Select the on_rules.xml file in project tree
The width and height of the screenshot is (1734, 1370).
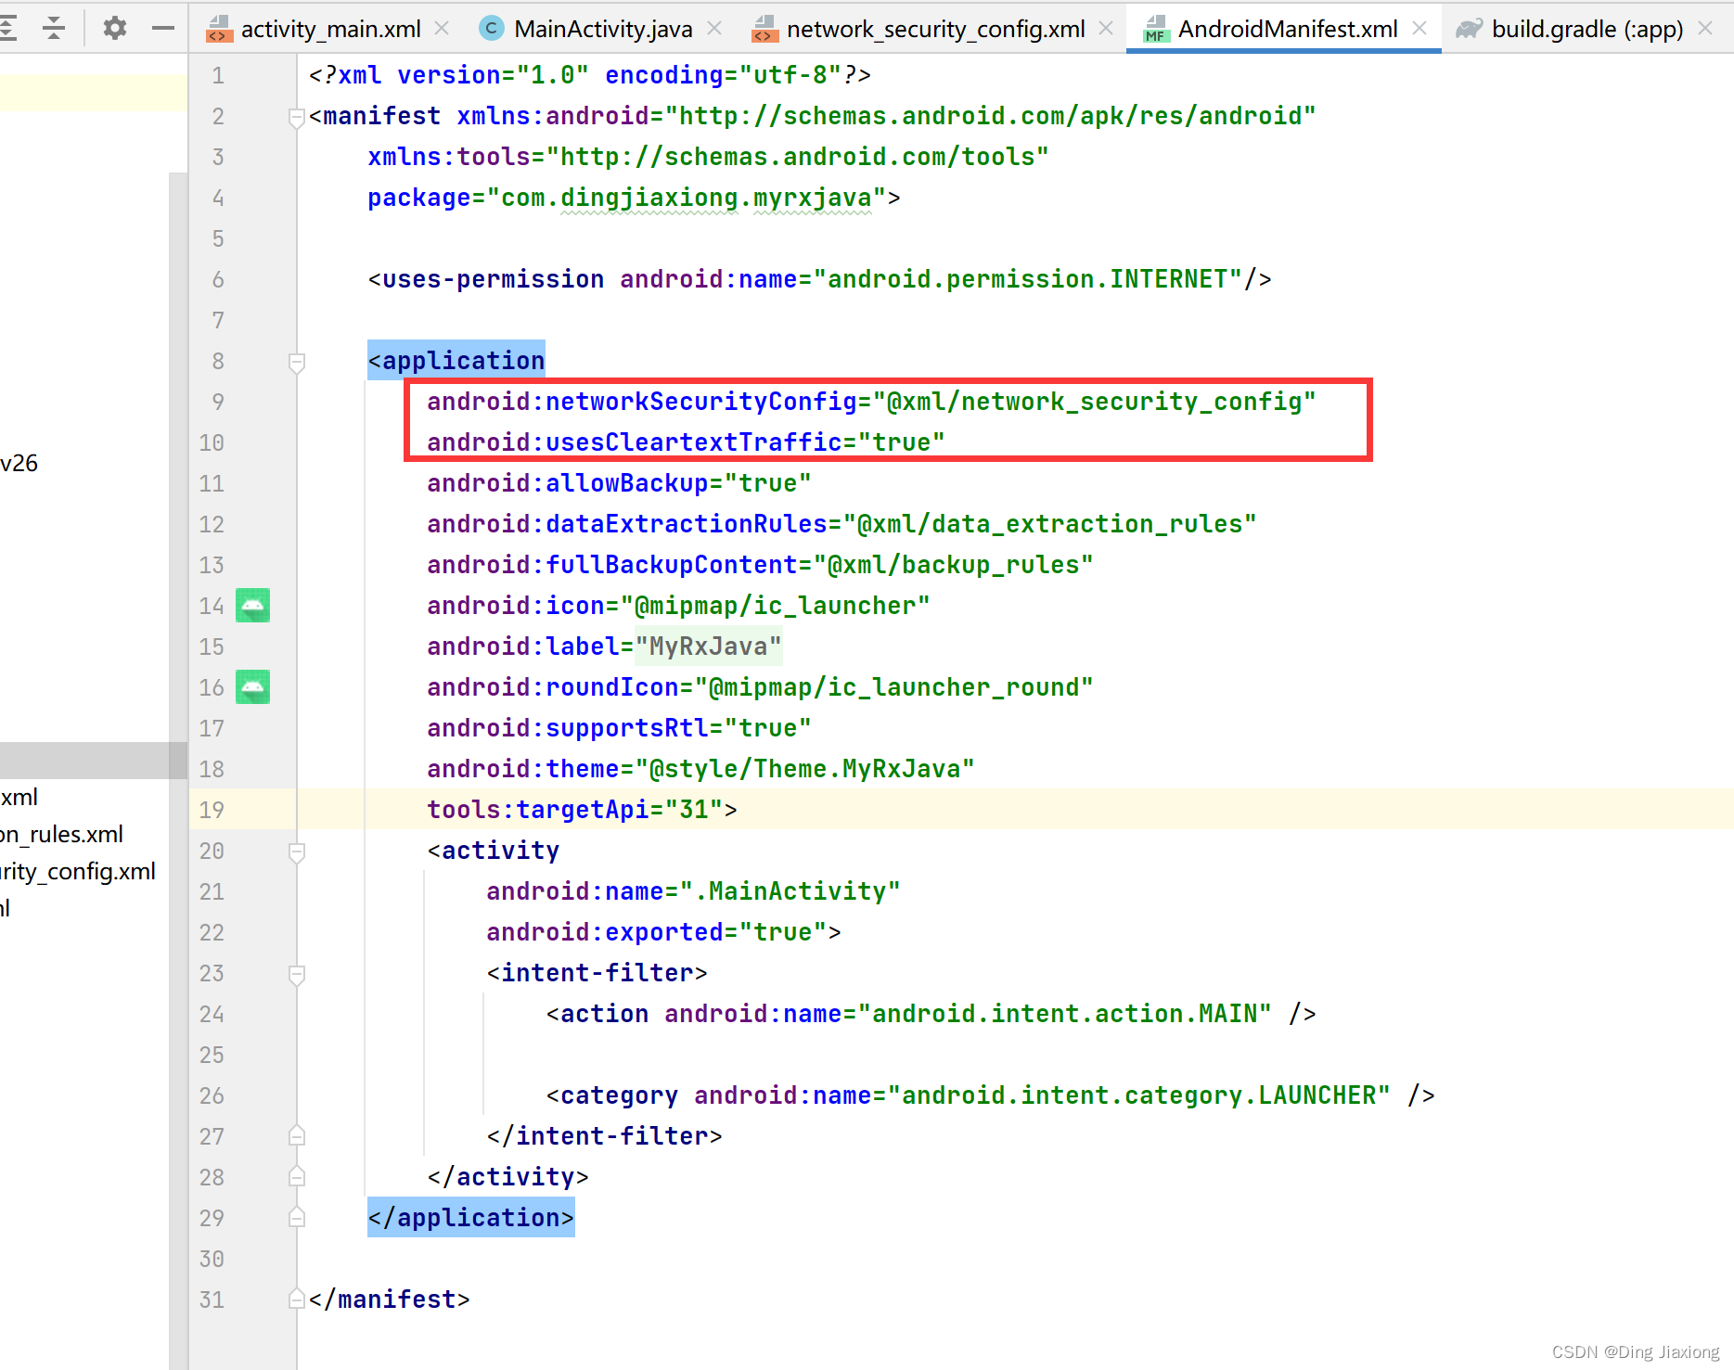pyautogui.click(x=61, y=834)
